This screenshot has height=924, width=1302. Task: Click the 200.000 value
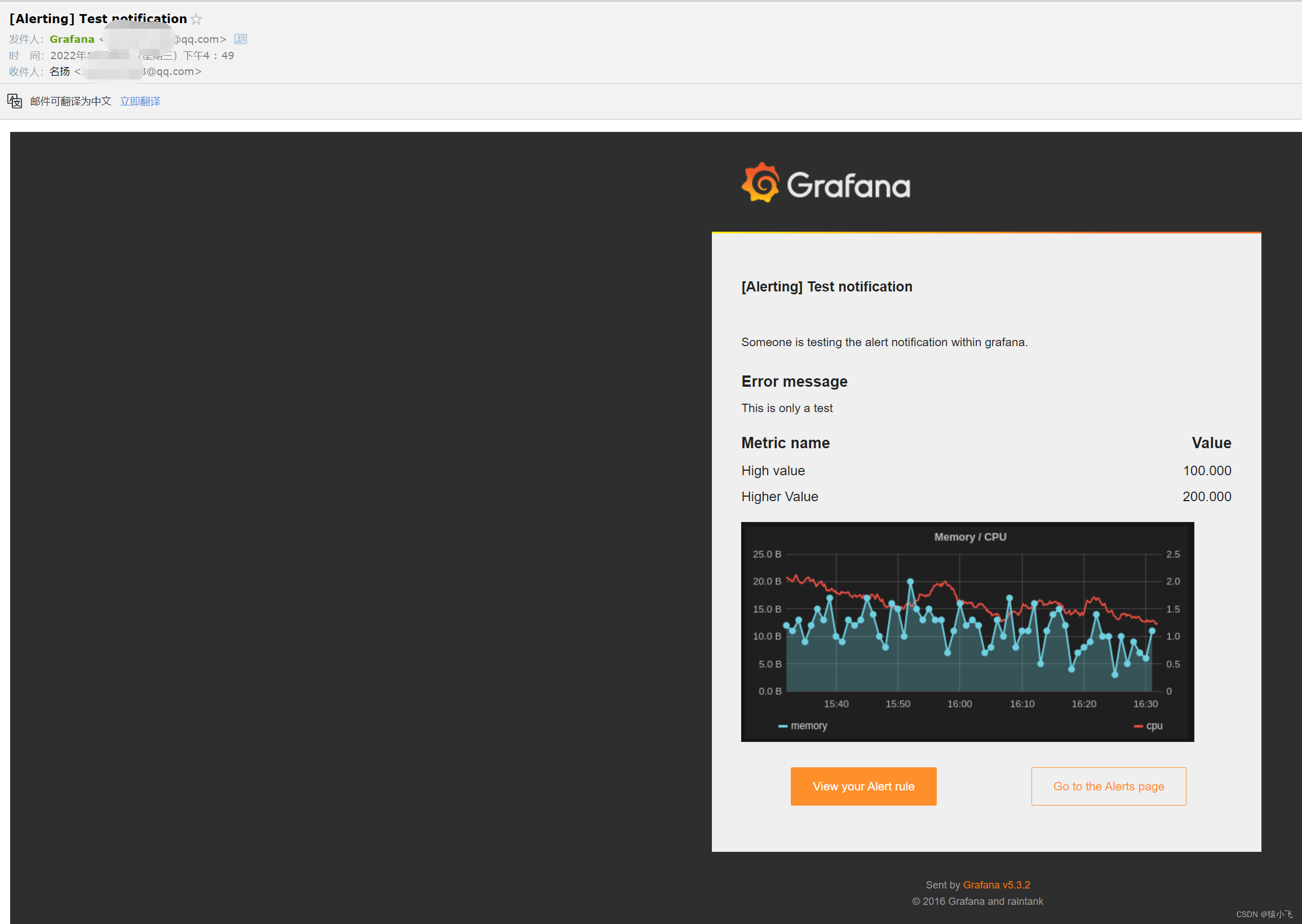[1206, 496]
